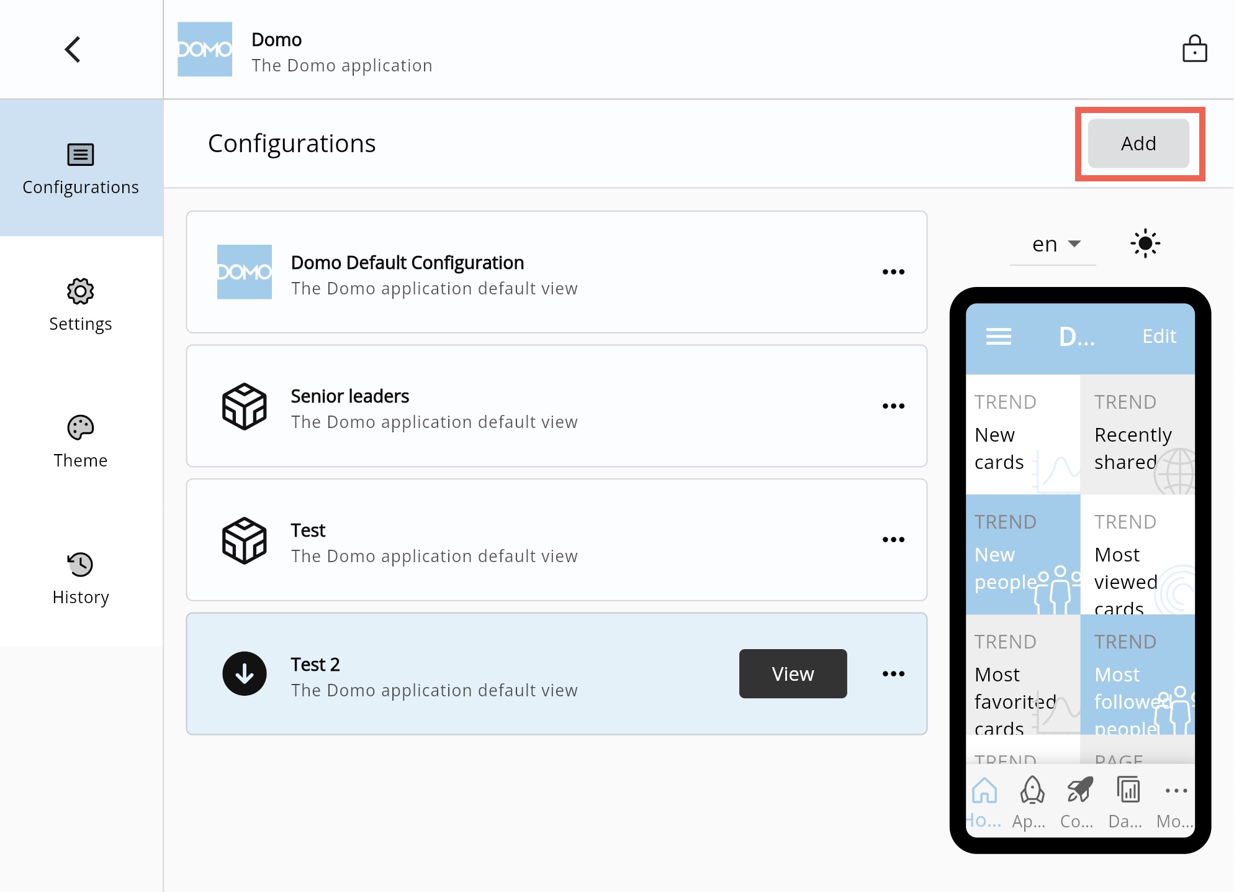The image size is (1234, 892).
Task: Click the lock icon at top right
Action: [x=1196, y=49]
